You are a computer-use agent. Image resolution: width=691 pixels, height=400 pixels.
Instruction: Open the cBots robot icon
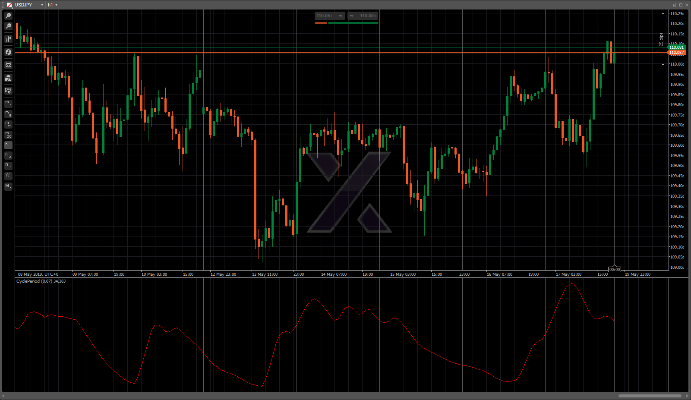(x=8, y=65)
